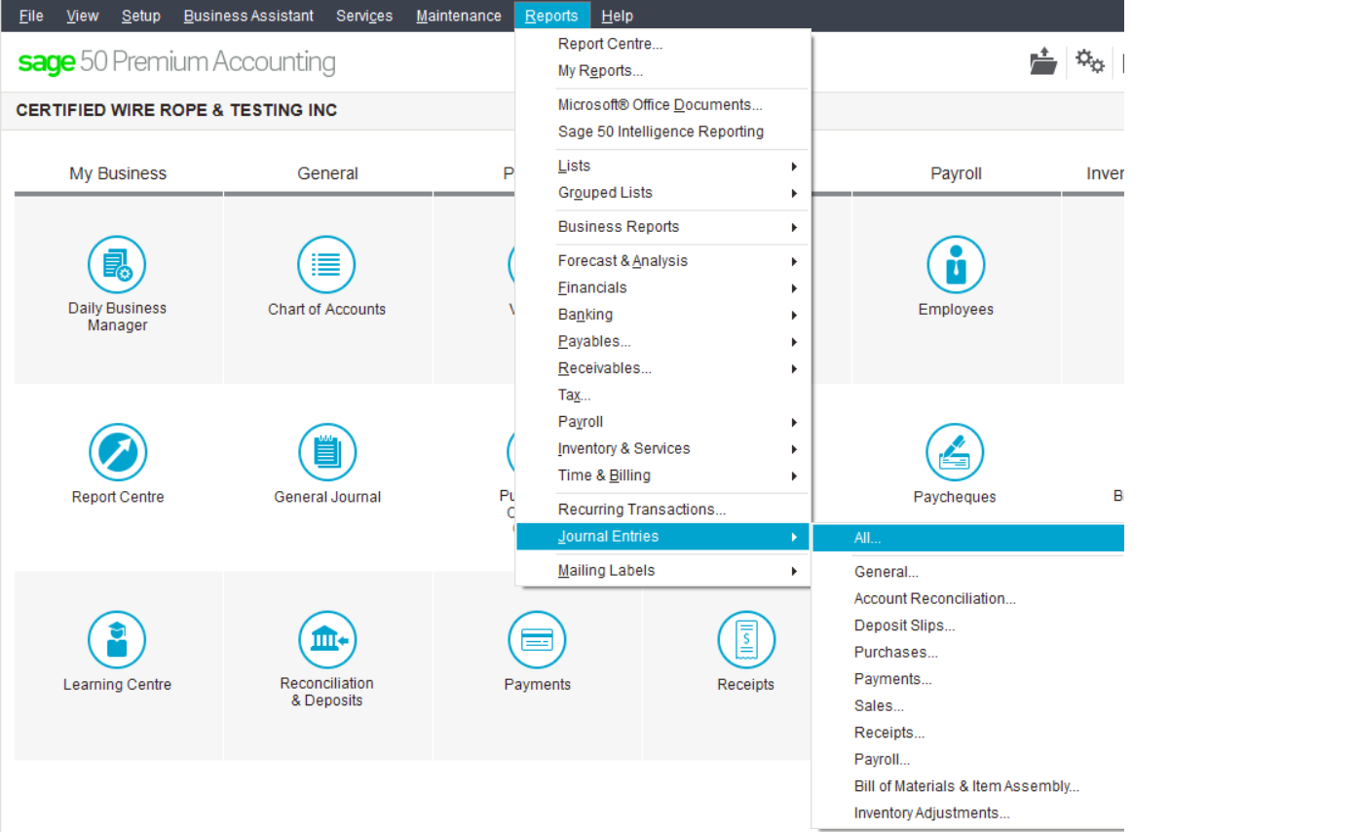Open the Help menu
1359x832 pixels.
617,16
